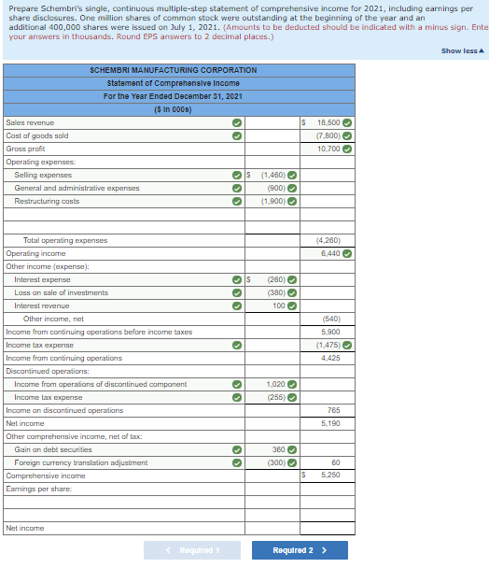The image size is (489, 568).
Task: Click Interest expense (260) amount
Action: [272, 279]
